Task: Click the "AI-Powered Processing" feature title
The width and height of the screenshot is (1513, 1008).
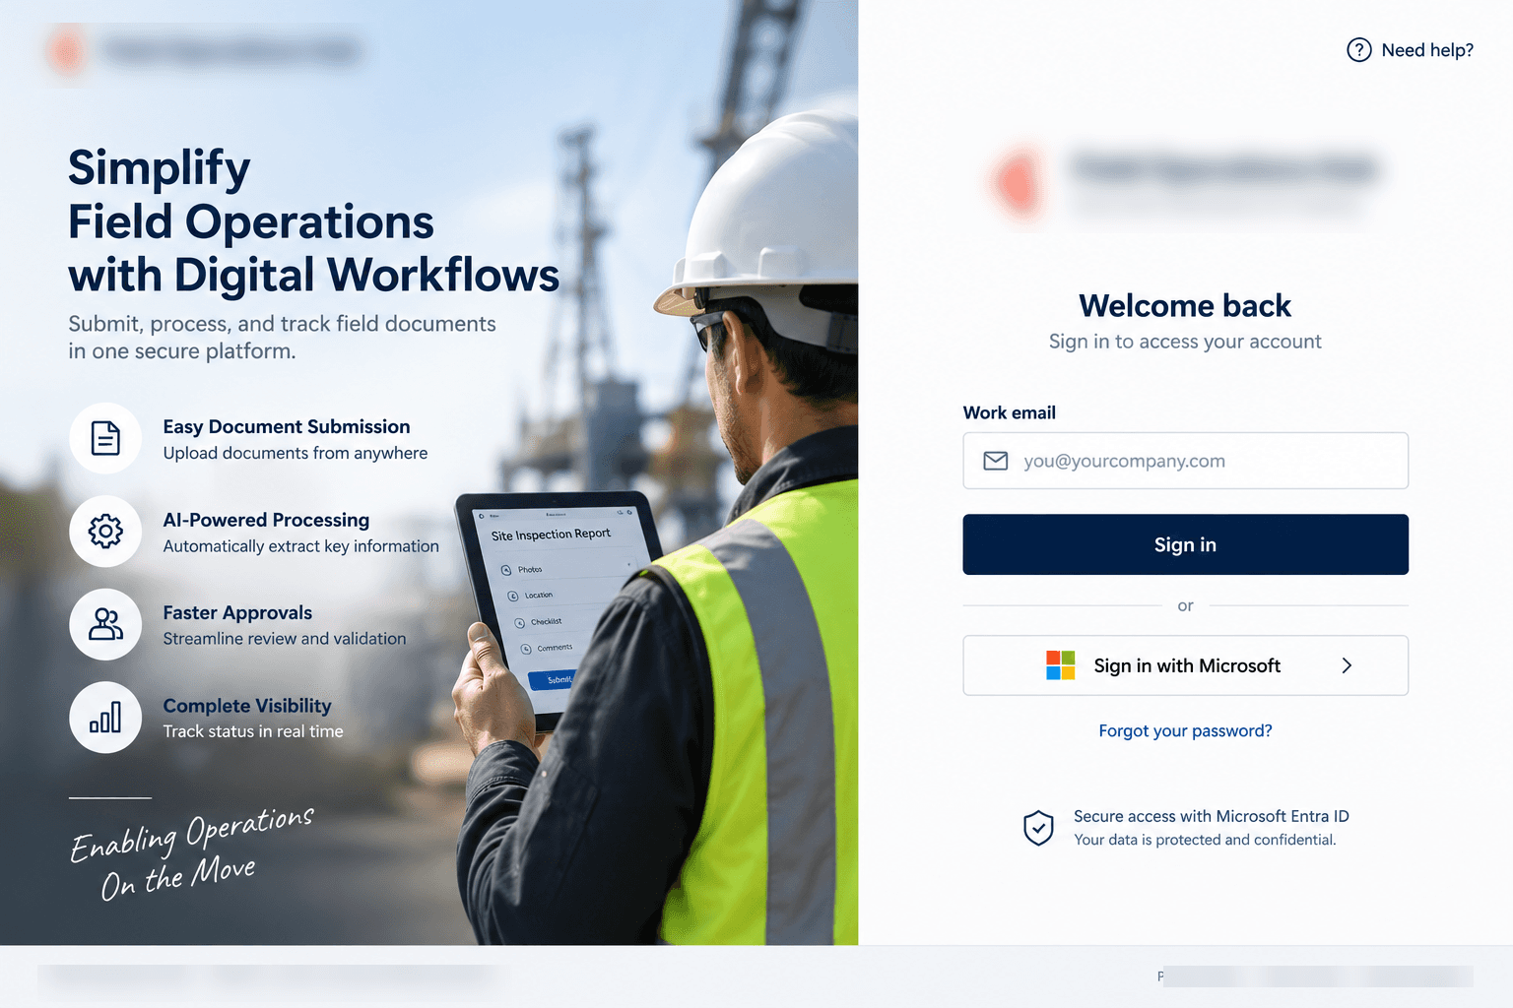Action: [x=266, y=520]
